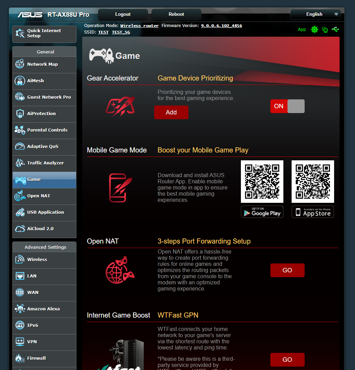Open Amazon Alexa menu item

(x=45, y=309)
